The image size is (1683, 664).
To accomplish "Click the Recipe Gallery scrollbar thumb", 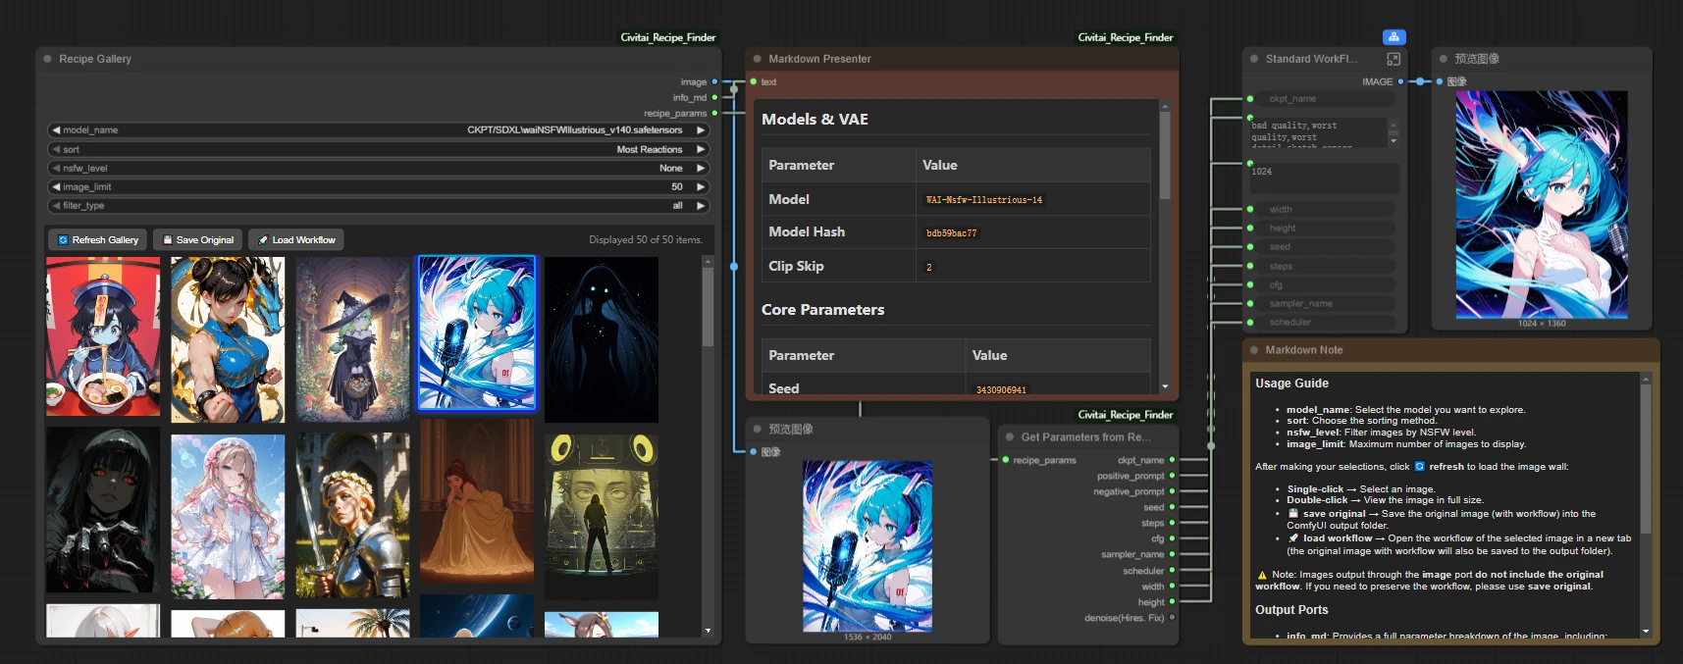I will pyautogui.click(x=708, y=306).
